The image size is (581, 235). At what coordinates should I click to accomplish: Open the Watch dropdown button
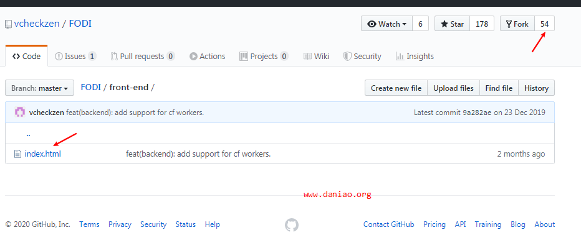pos(387,24)
